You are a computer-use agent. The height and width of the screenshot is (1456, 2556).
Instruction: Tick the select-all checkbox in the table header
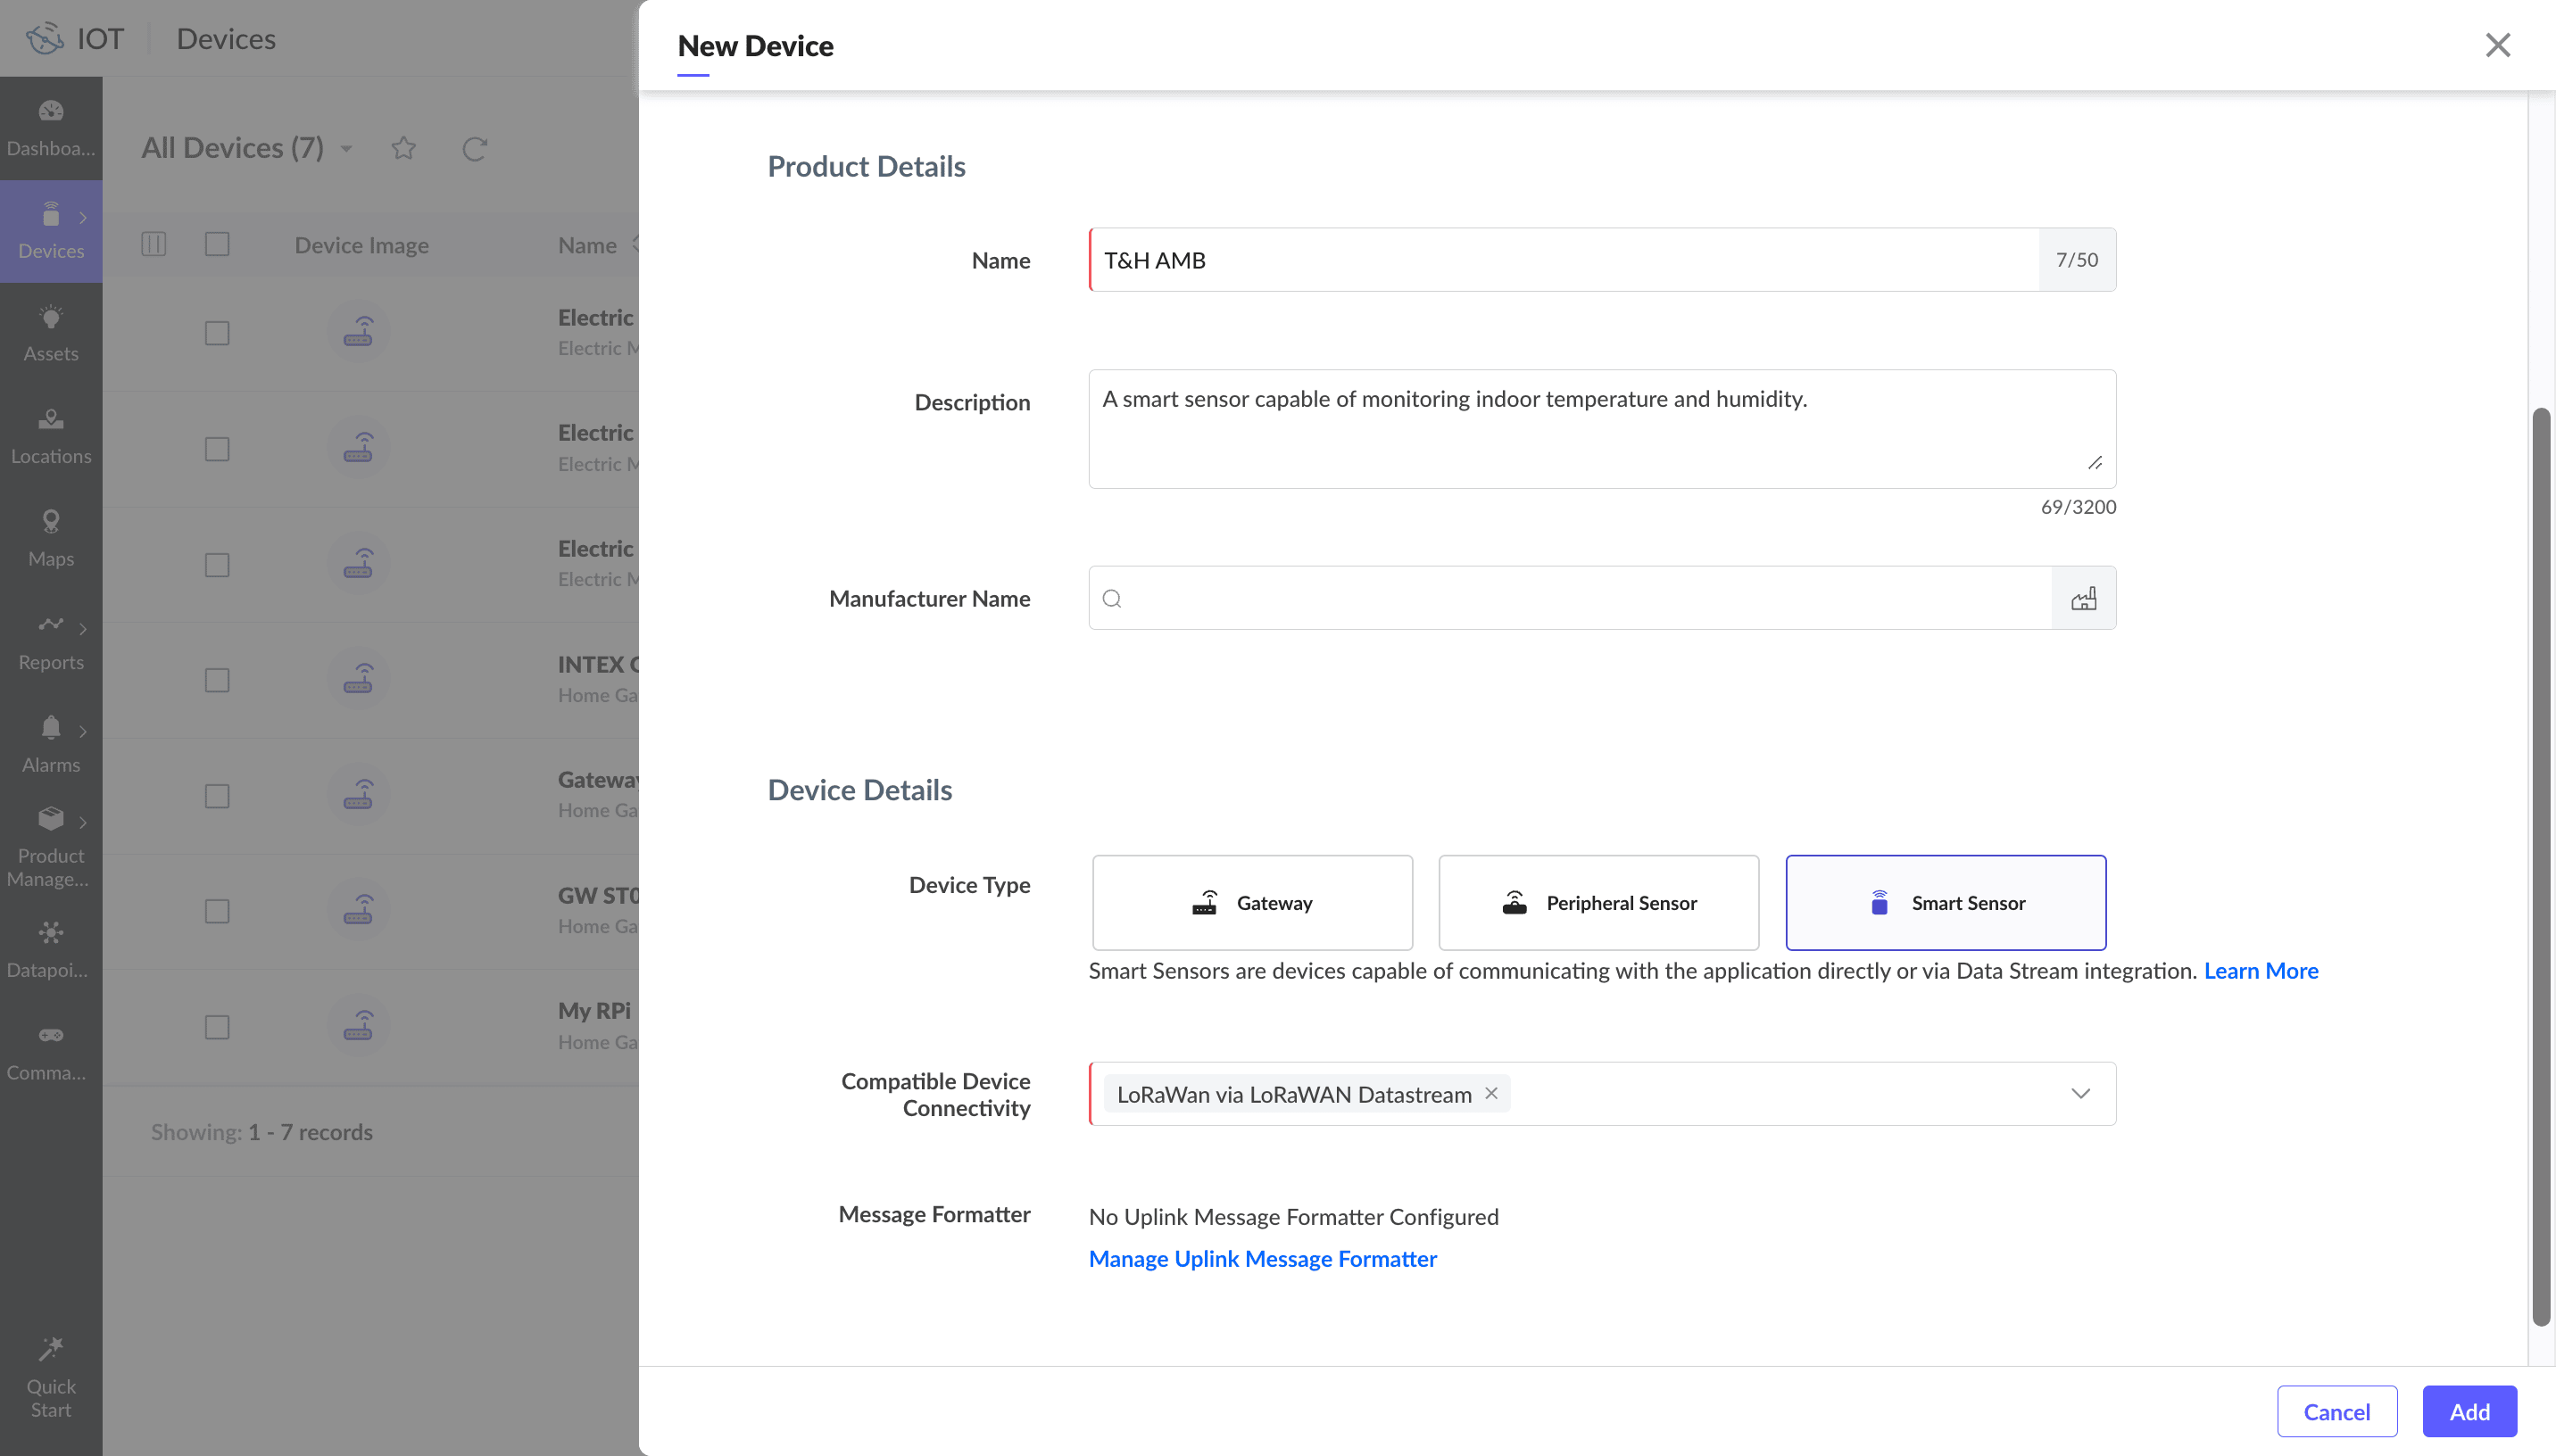point(217,244)
